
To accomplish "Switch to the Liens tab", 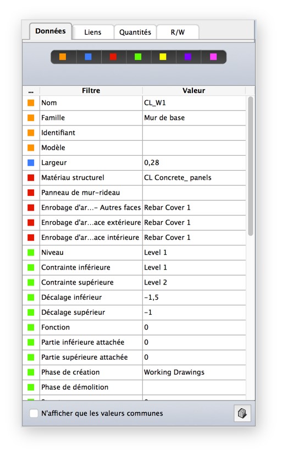I will click(93, 32).
